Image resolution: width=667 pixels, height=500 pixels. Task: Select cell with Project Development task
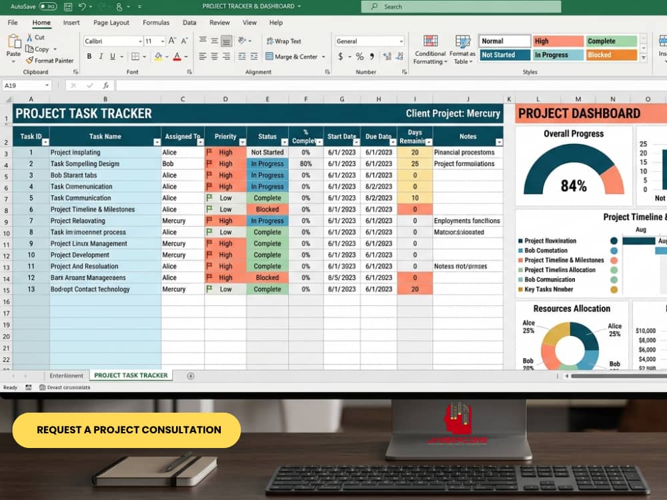tap(105, 255)
